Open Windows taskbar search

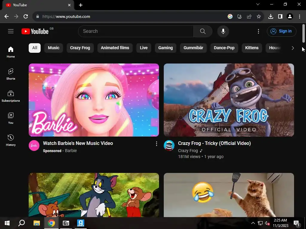(22, 223)
